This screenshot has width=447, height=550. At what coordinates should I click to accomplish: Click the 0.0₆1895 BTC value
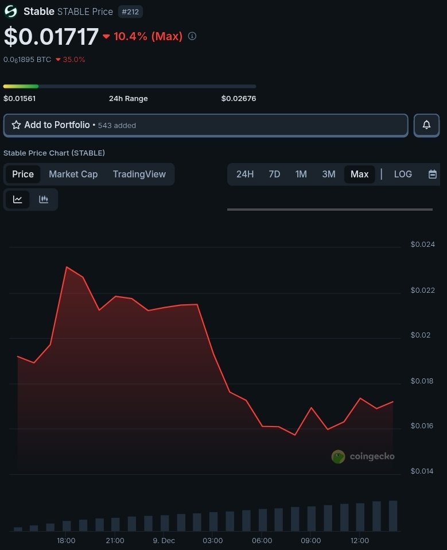click(28, 60)
